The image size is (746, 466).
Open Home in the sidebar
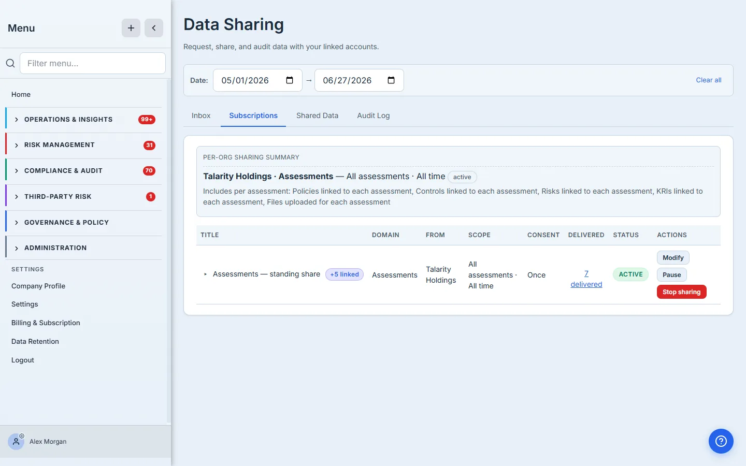pos(21,94)
